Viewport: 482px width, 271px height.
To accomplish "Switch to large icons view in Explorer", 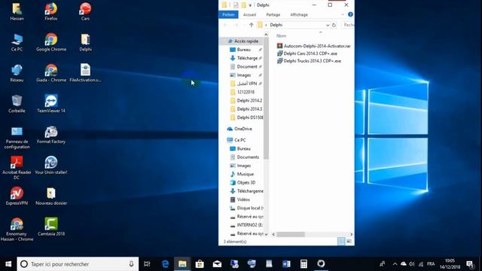I will coord(349,242).
